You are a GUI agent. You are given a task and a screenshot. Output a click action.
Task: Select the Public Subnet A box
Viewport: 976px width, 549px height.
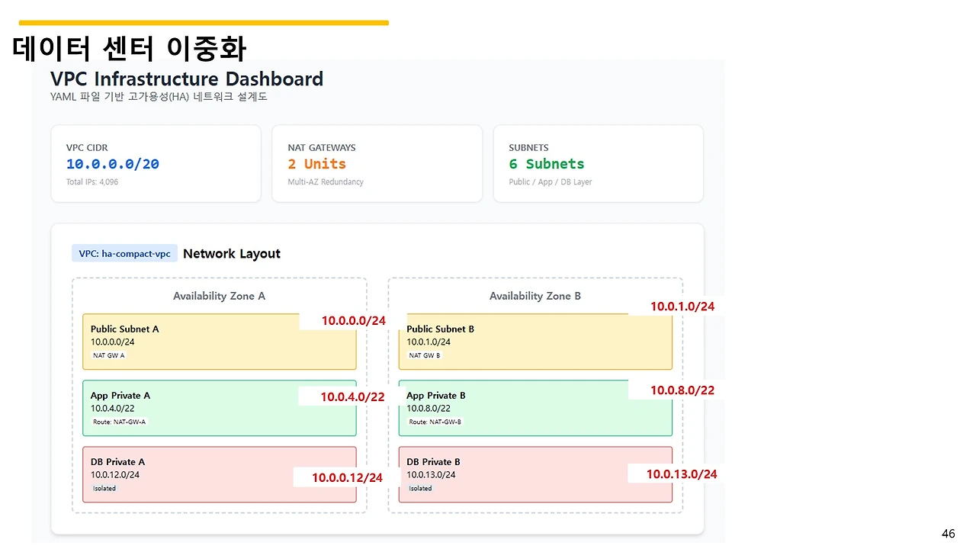(x=191, y=342)
